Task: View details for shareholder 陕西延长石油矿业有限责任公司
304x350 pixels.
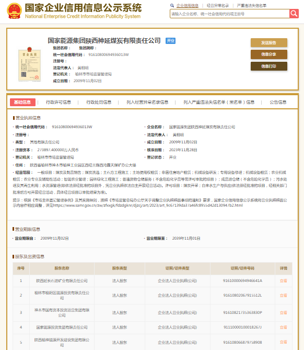Action: pos(283,281)
